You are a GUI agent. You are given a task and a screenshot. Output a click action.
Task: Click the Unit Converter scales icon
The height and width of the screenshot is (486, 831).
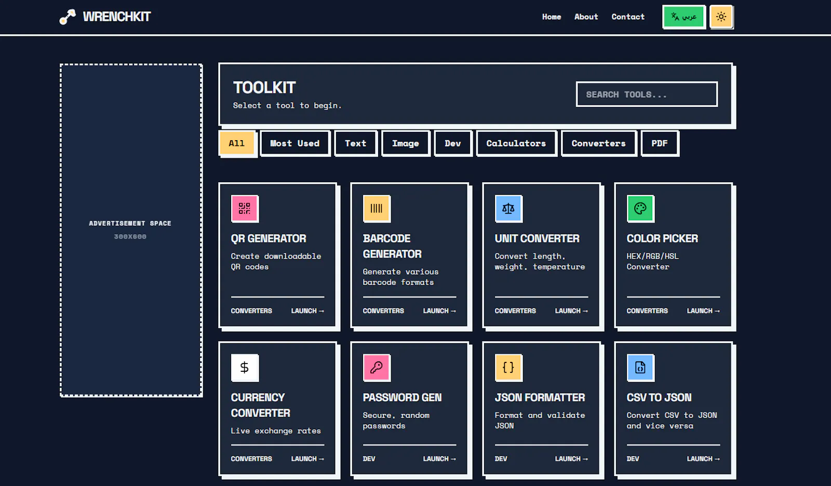[x=508, y=208]
